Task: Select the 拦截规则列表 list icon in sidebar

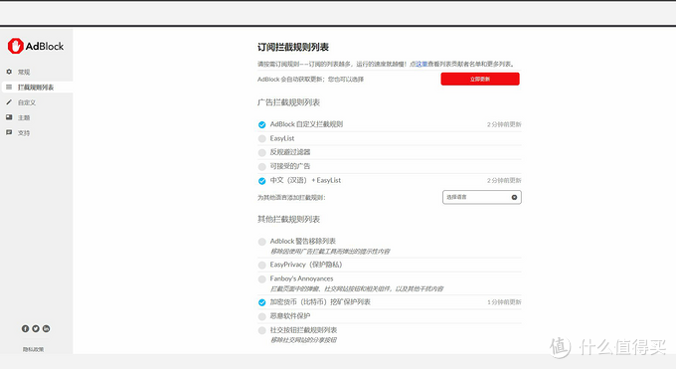Action: [9, 88]
